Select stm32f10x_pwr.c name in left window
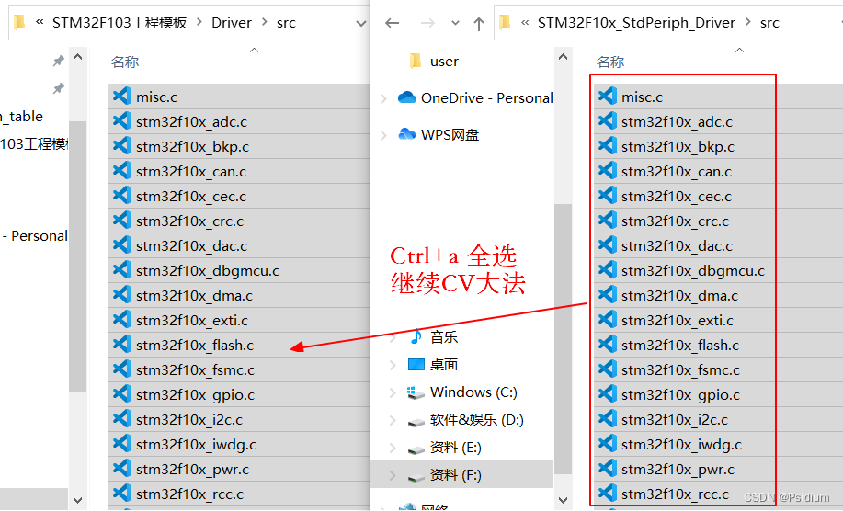The image size is (843, 511). point(192,469)
